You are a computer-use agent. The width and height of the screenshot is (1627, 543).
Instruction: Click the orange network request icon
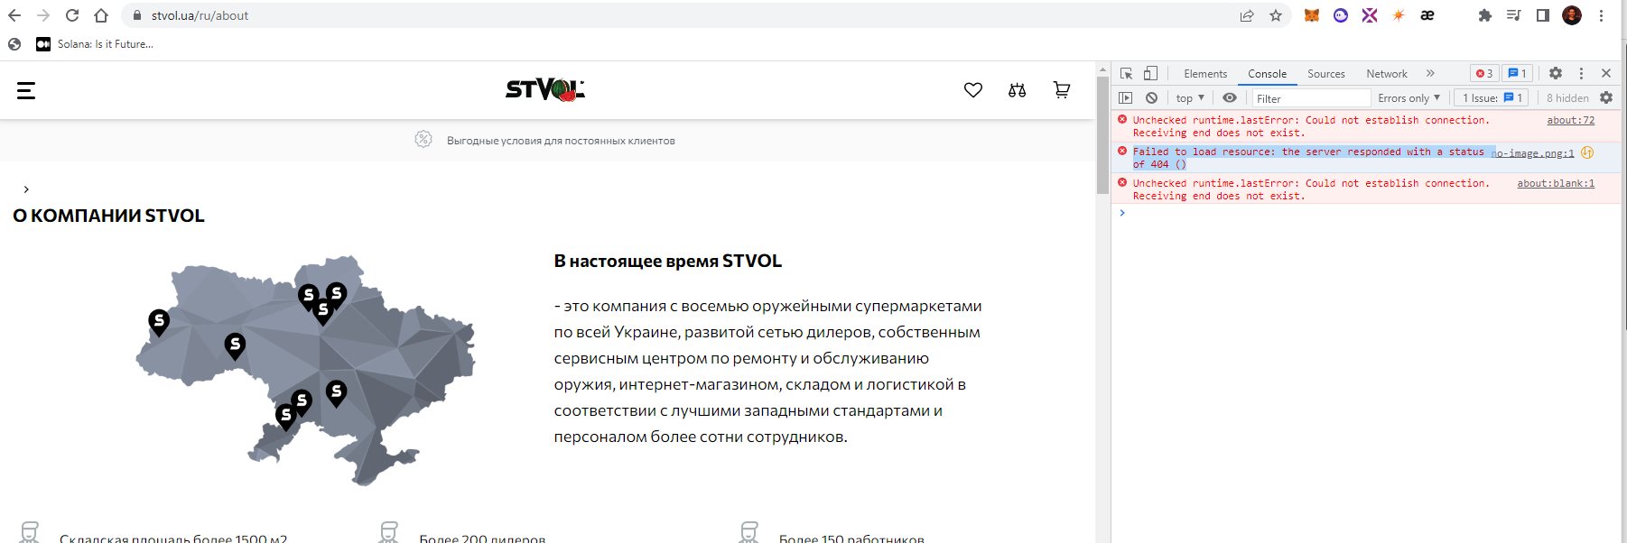1587,152
